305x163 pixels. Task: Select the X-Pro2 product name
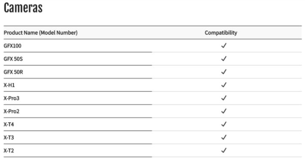(12, 112)
